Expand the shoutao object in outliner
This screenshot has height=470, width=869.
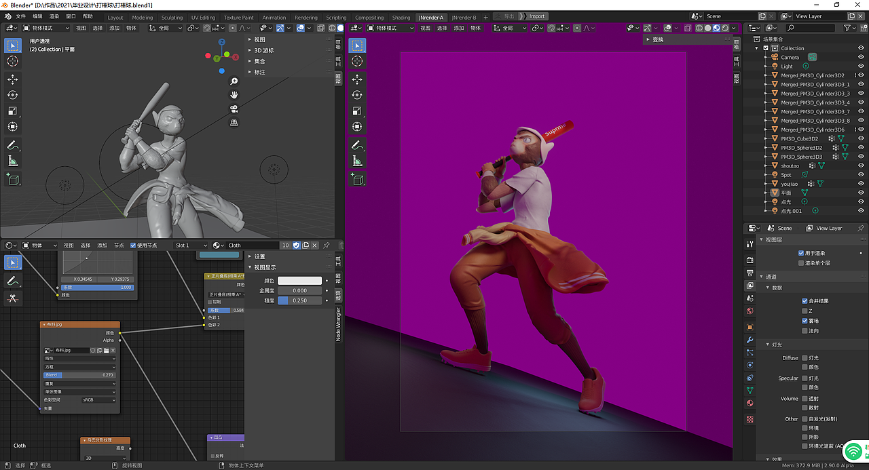tap(766, 165)
